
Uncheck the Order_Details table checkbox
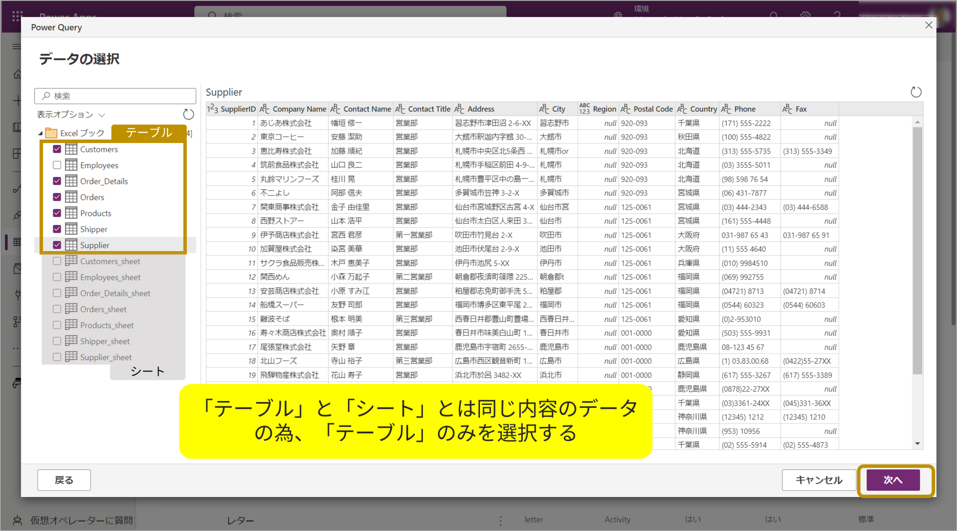pos(57,181)
